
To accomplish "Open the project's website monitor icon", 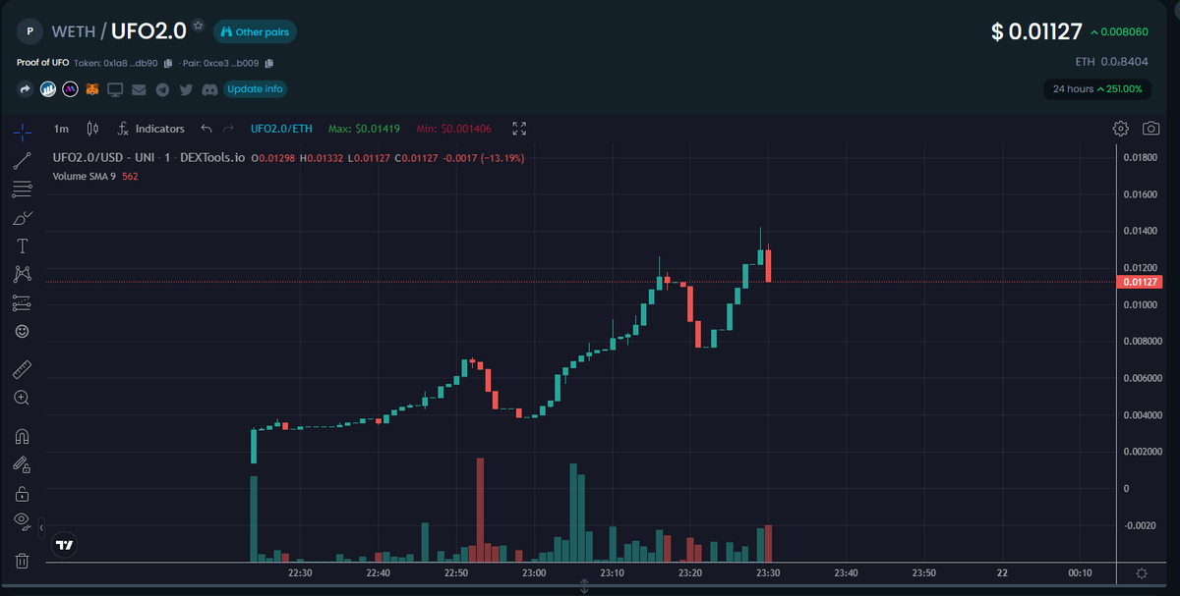I will pos(115,89).
